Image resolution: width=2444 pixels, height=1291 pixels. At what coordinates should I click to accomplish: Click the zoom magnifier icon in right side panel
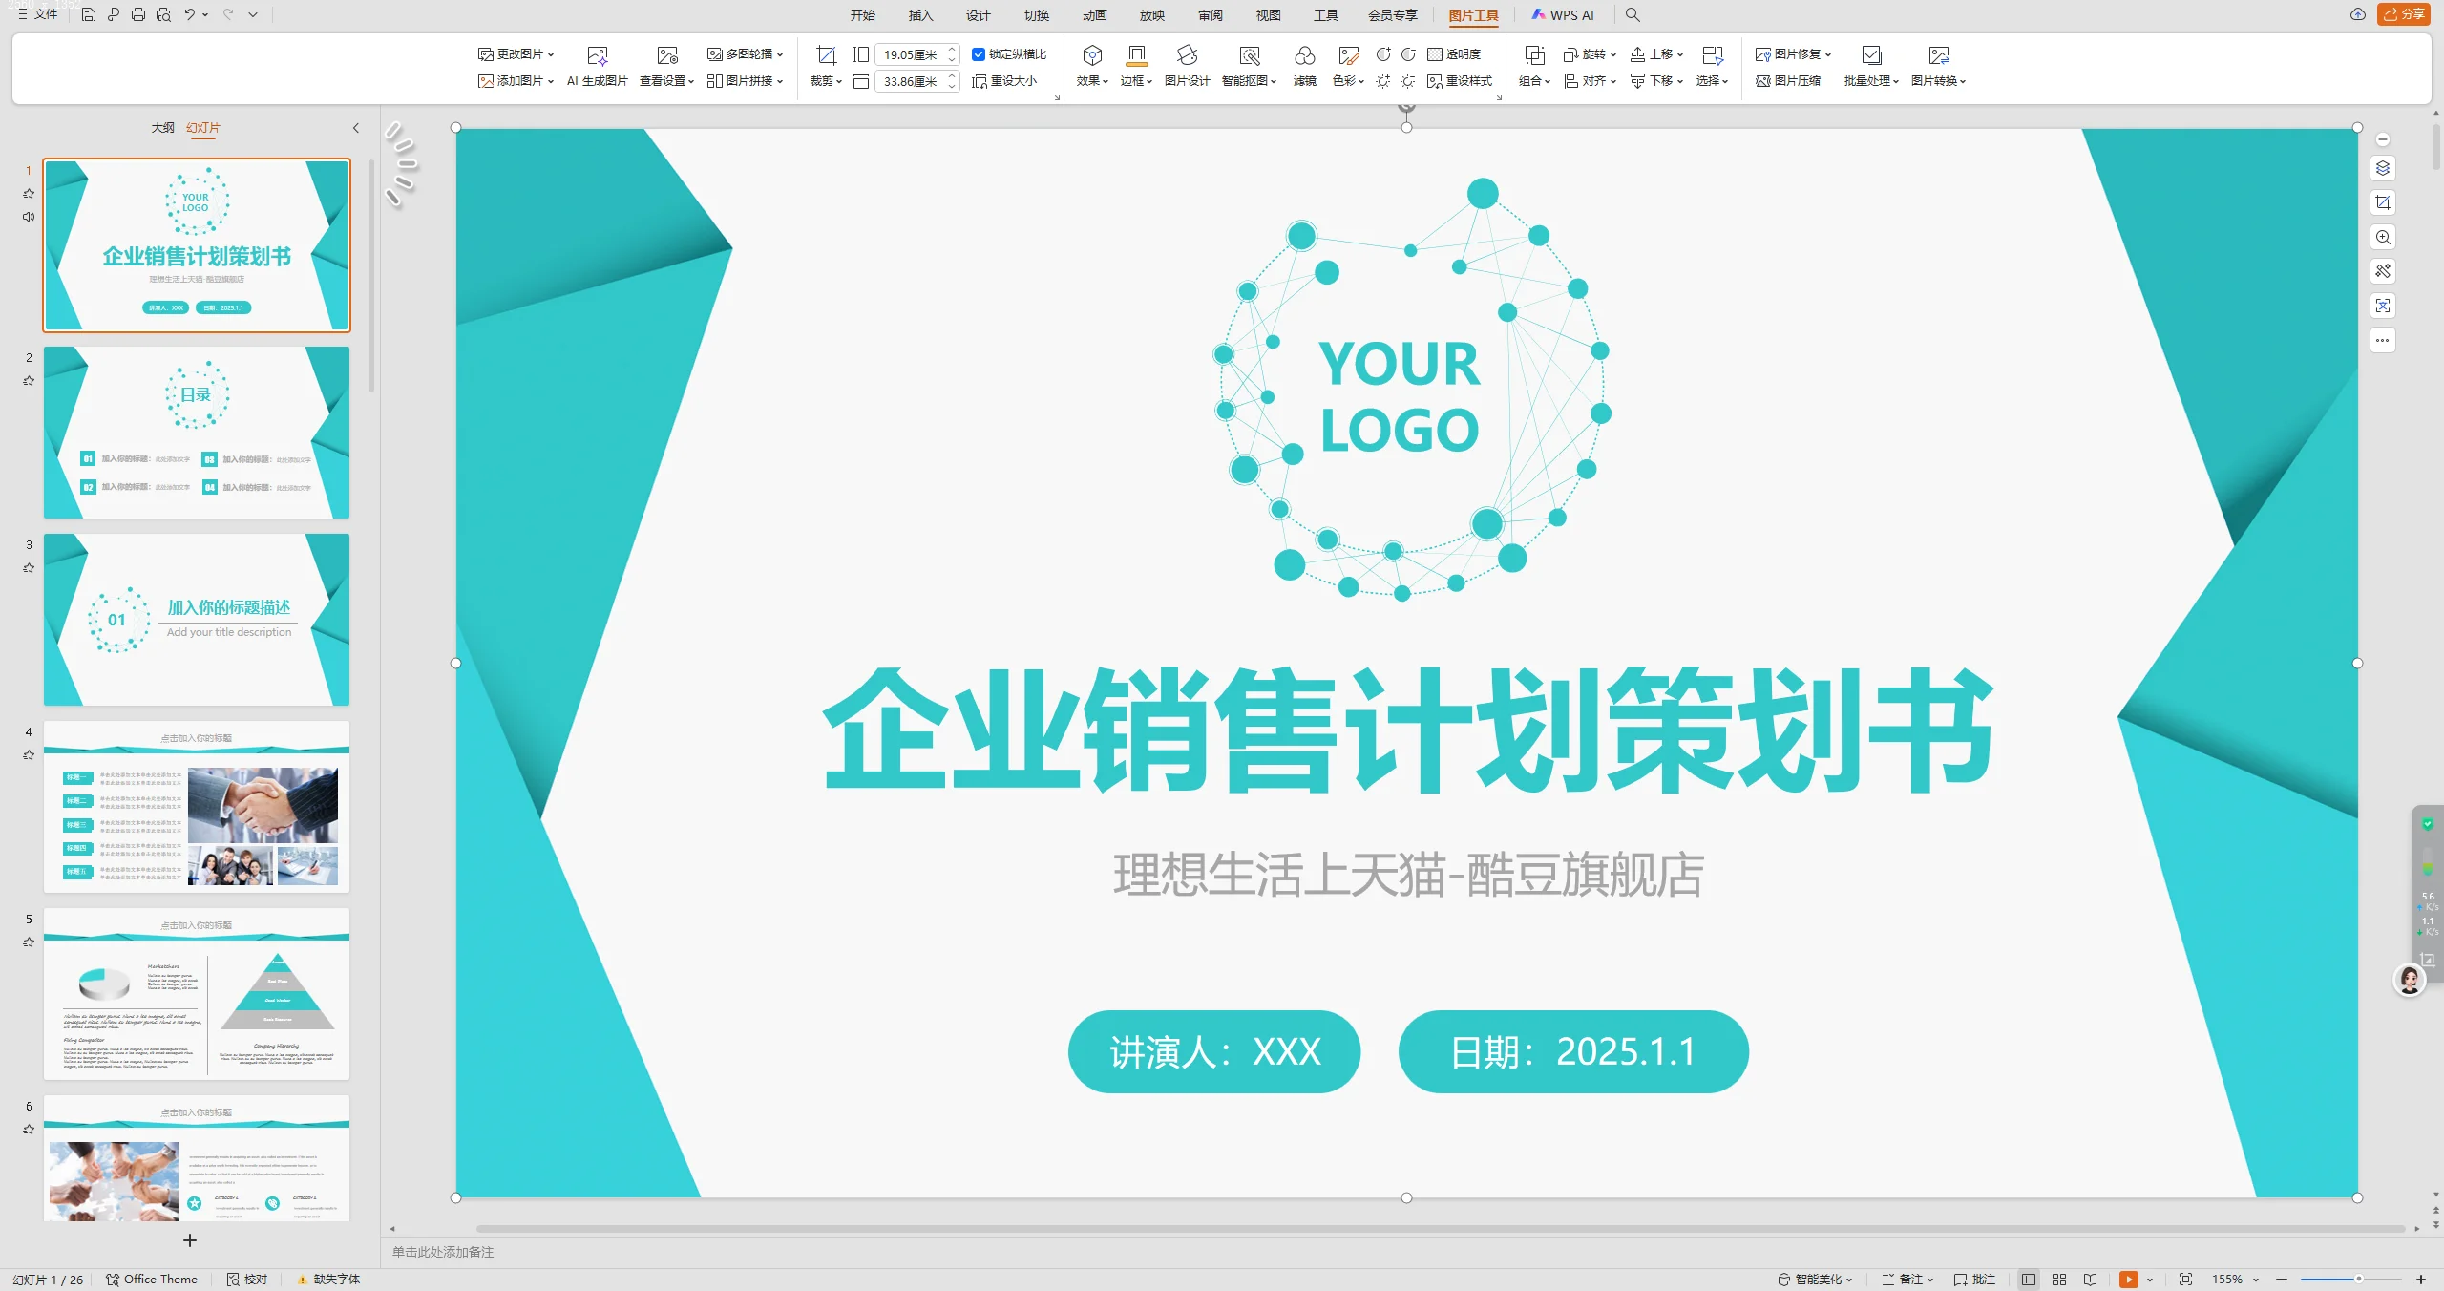[x=2383, y=237]
